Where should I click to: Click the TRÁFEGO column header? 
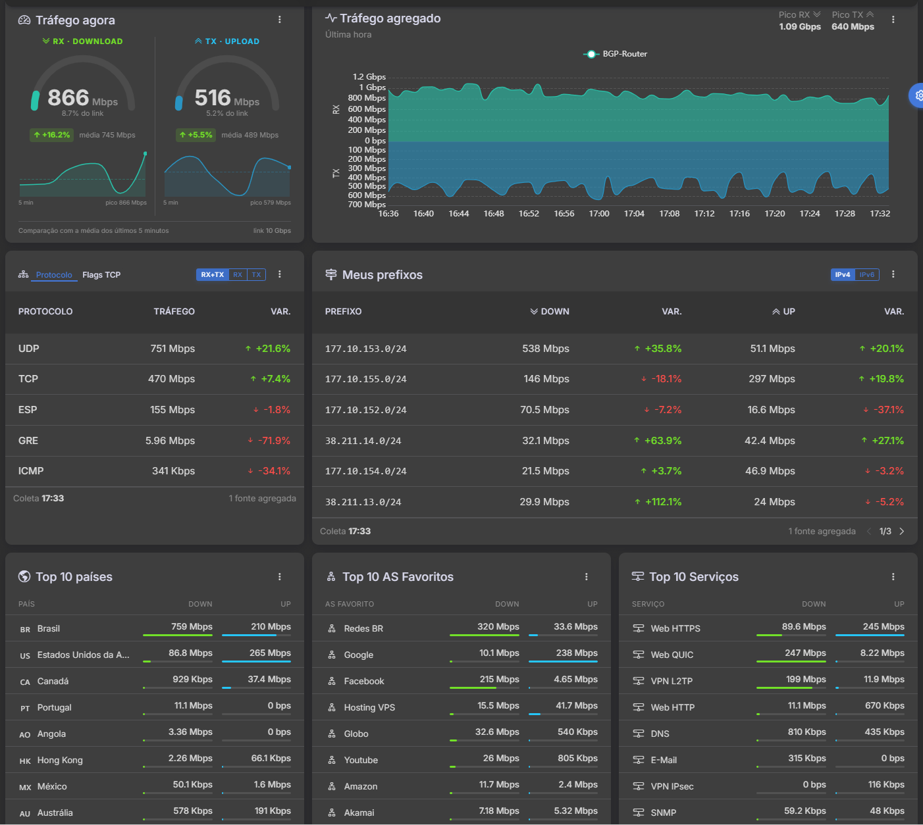(x=174, y=312)
